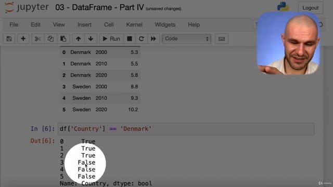Click the In [6] input prompt
Screen dimensions: 333x187
tap(43, 129)
